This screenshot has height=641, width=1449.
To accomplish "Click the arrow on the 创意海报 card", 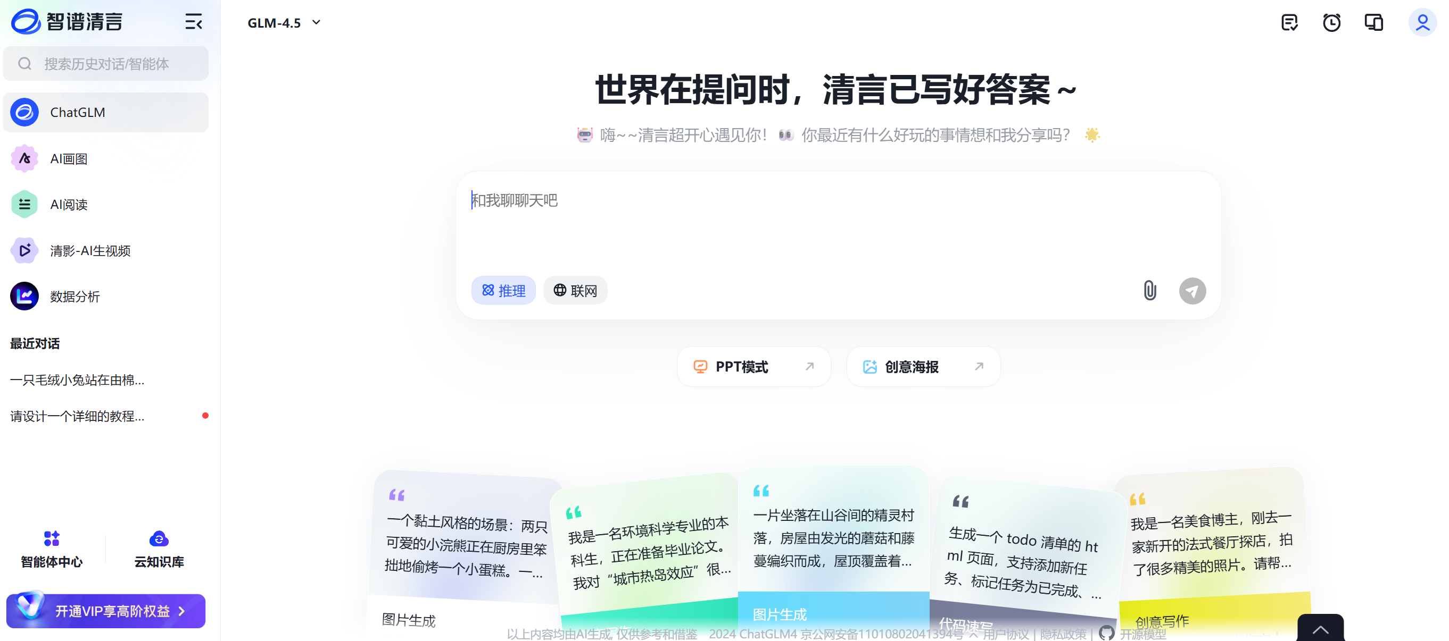I will [979, 367].
